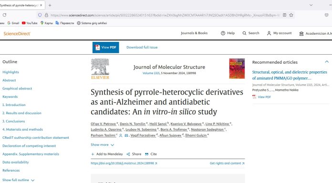Jump to Abstract in the outline
332x183 pixels.
pos(9,80)
